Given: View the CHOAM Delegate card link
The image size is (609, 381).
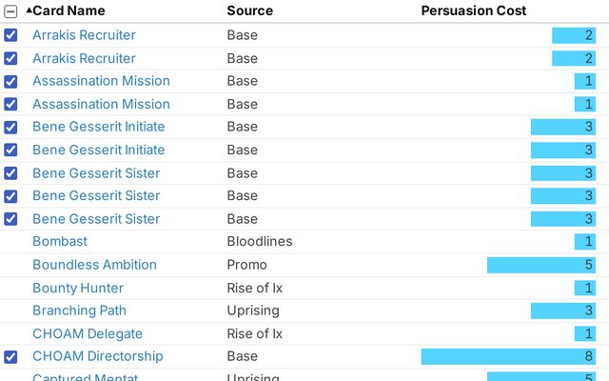Looking at the screenshot, I should pyautogui.click(x=88, y=333).
